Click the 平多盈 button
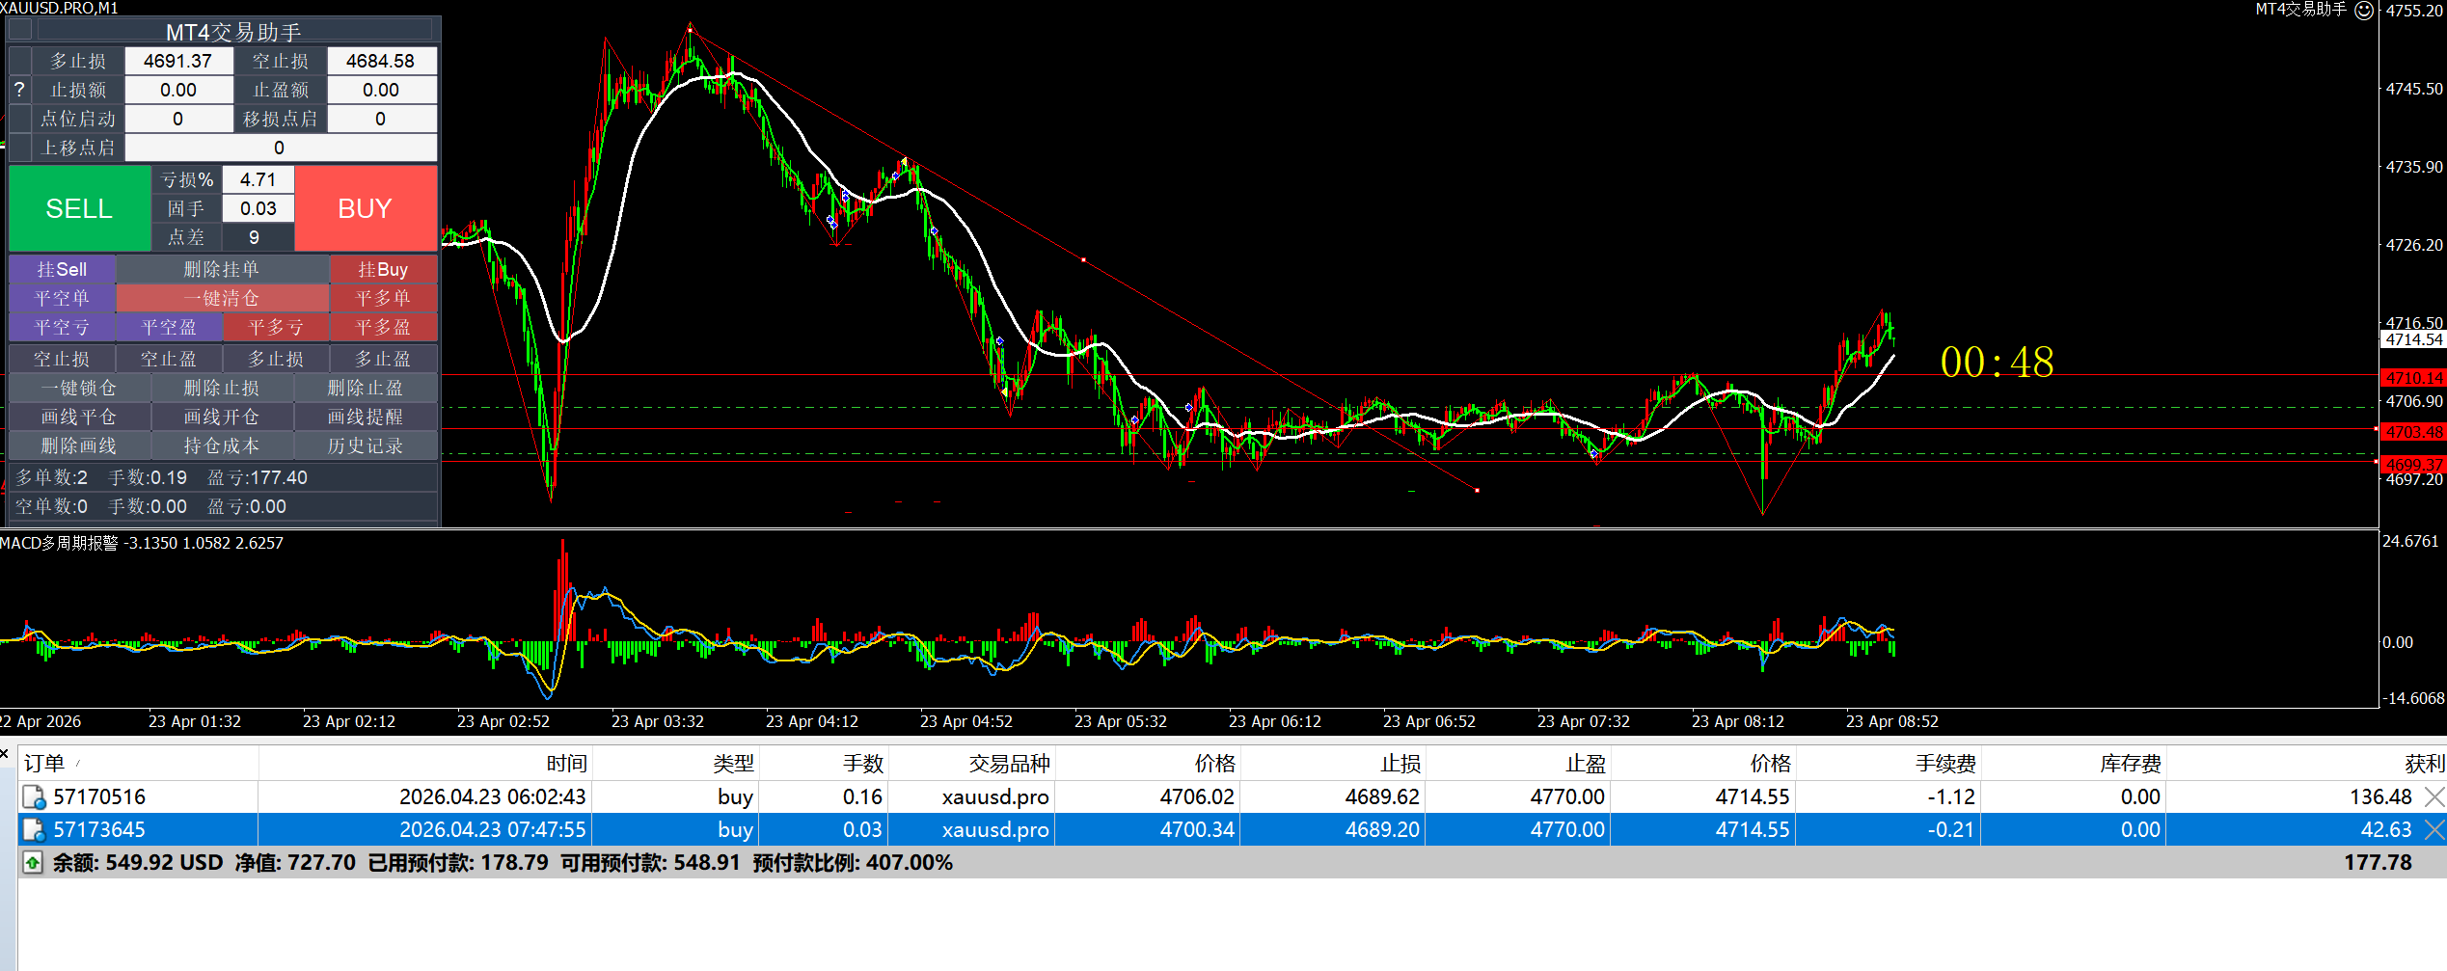The height and width of the screenshot is (971, 2447). pos(384,328)
